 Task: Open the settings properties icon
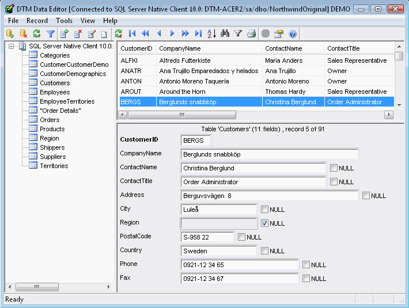[279, 33]
